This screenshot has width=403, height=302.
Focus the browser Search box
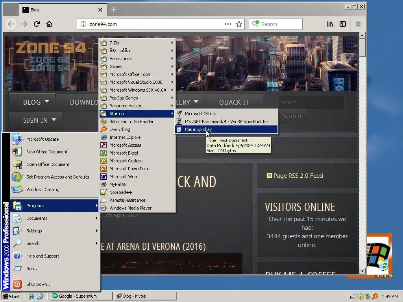coord(275,24)
